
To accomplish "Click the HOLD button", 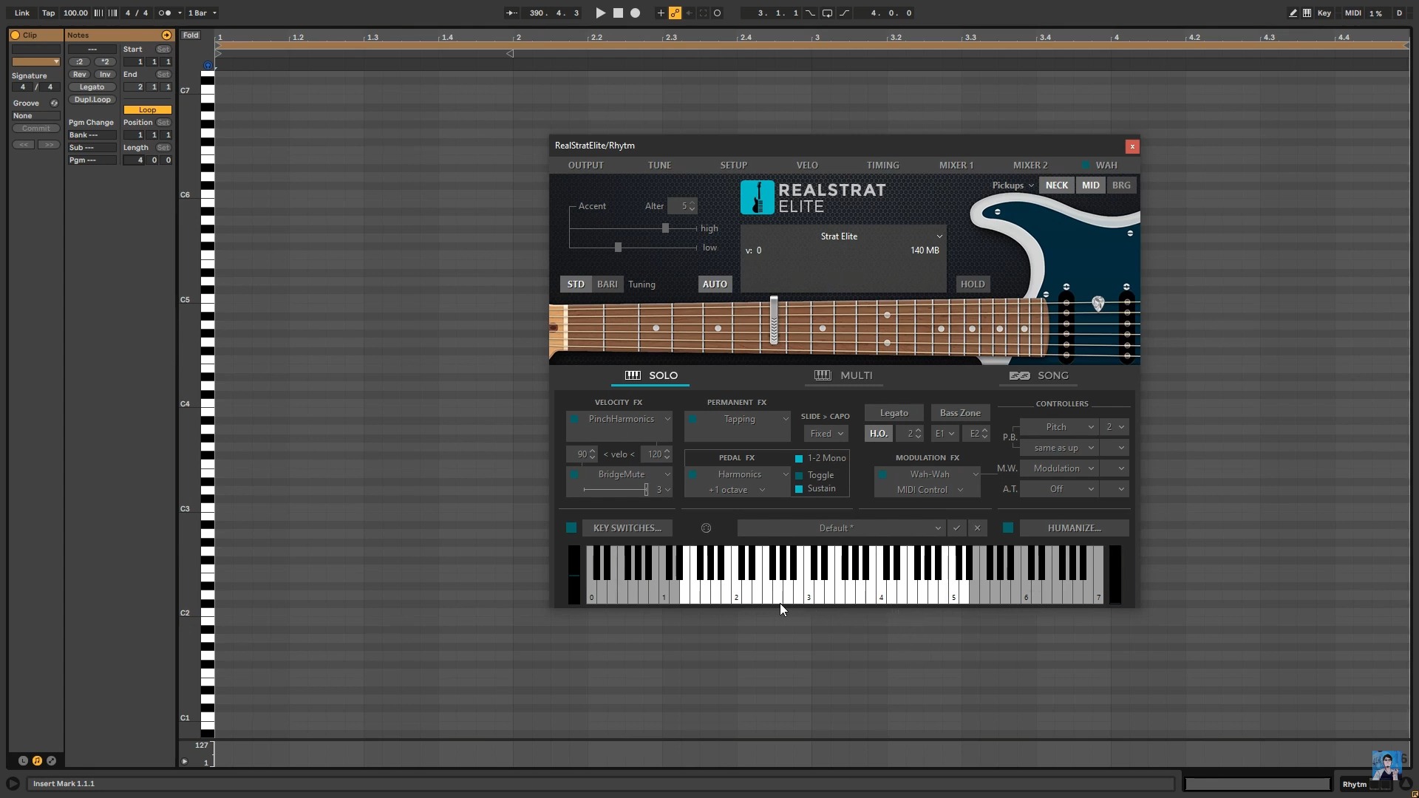I will click(x=972, y=284).
